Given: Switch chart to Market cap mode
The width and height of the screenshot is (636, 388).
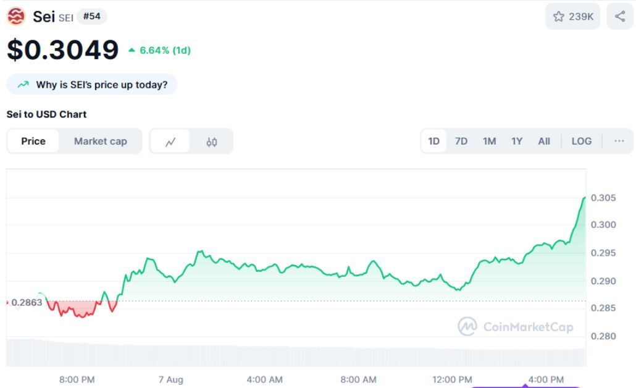Looking at the screenshot, I should pos(101,141).
